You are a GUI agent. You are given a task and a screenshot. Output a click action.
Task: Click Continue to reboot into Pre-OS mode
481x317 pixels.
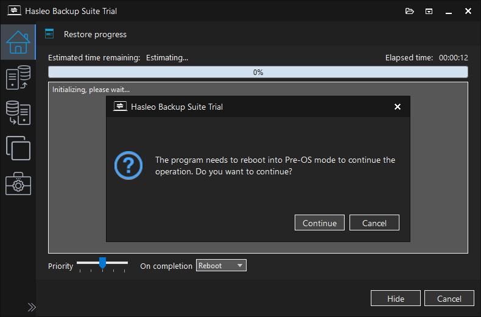tap(320, 223)
